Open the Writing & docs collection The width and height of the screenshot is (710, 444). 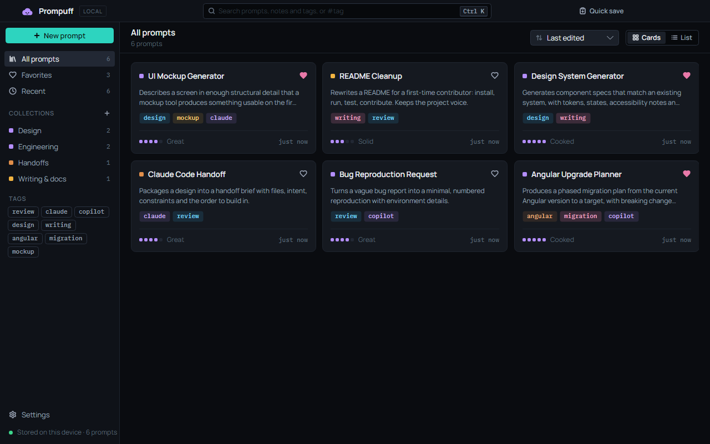[59, 179]
